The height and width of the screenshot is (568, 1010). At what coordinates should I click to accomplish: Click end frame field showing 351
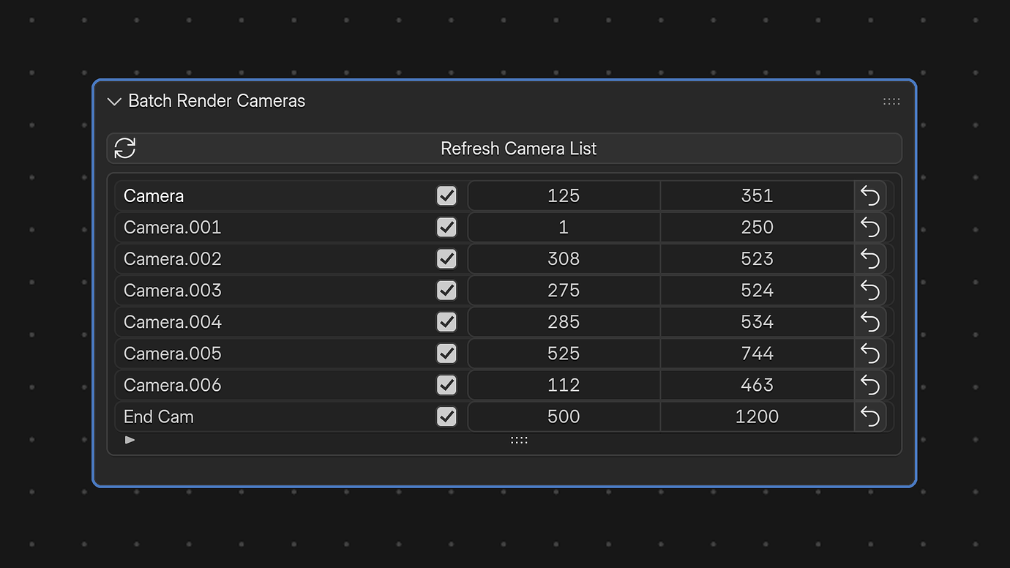coord(757,196)
